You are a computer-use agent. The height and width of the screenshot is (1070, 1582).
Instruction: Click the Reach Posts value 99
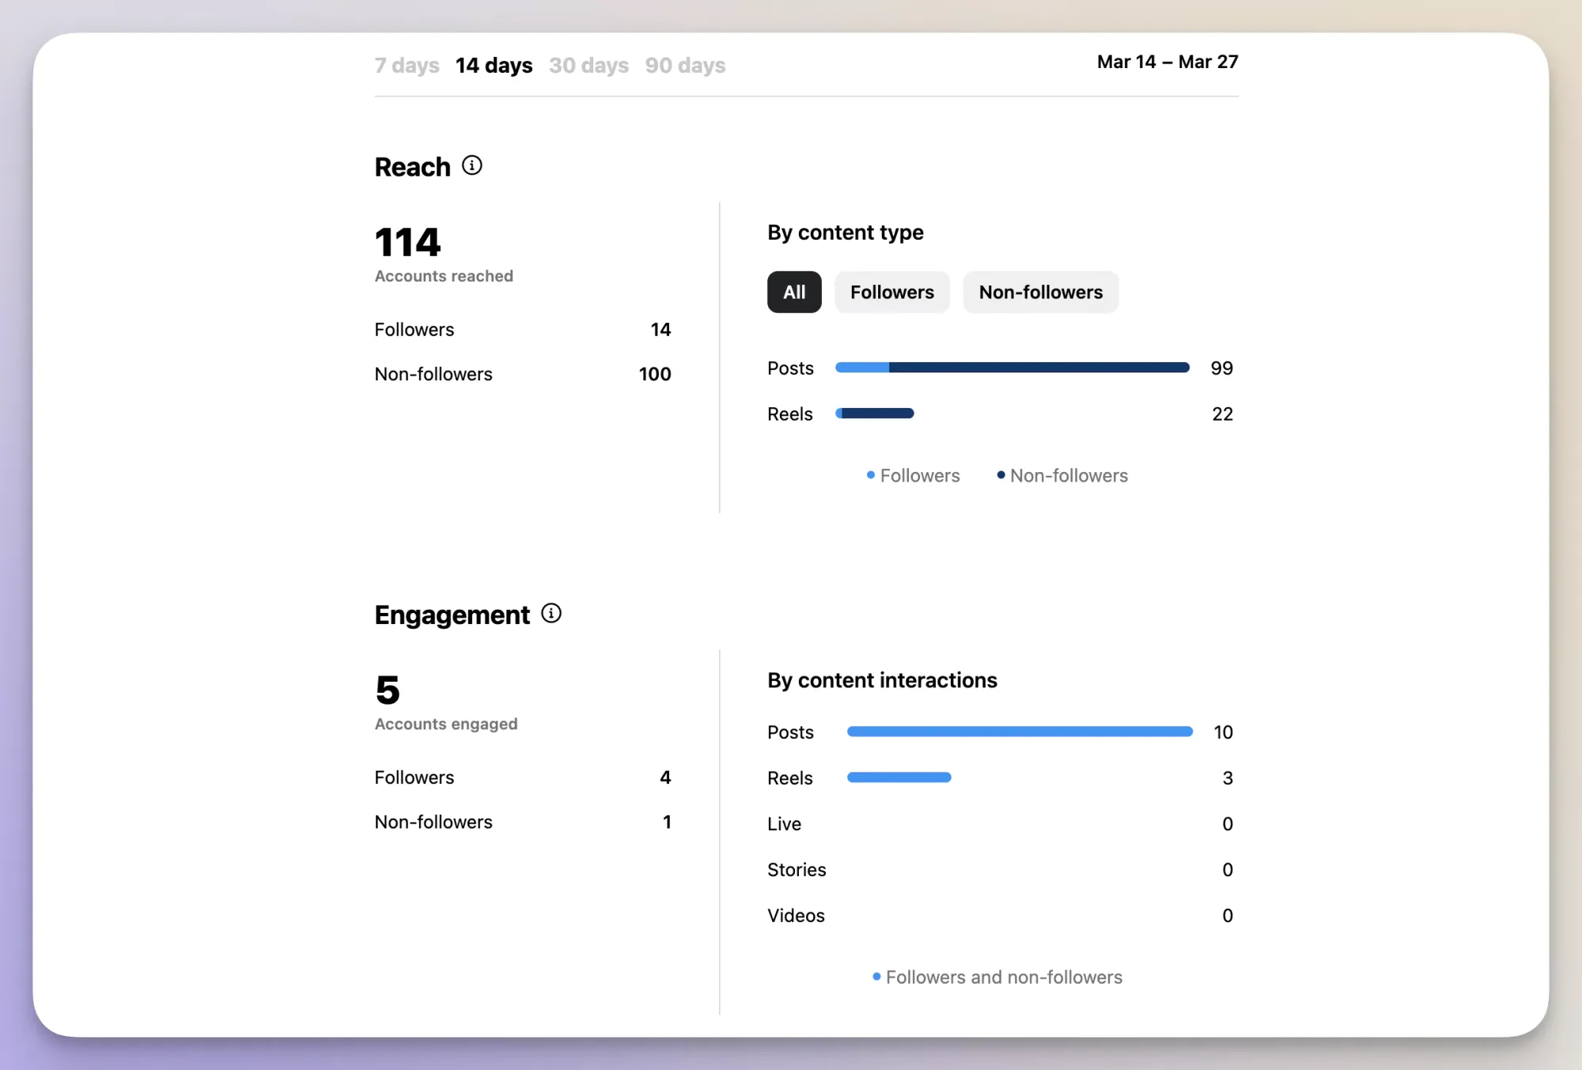click(1222, 369)
